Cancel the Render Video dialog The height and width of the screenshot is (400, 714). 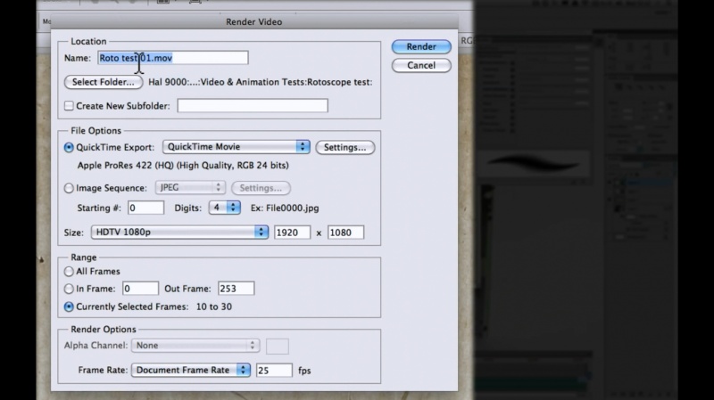[x=421, y=65]
